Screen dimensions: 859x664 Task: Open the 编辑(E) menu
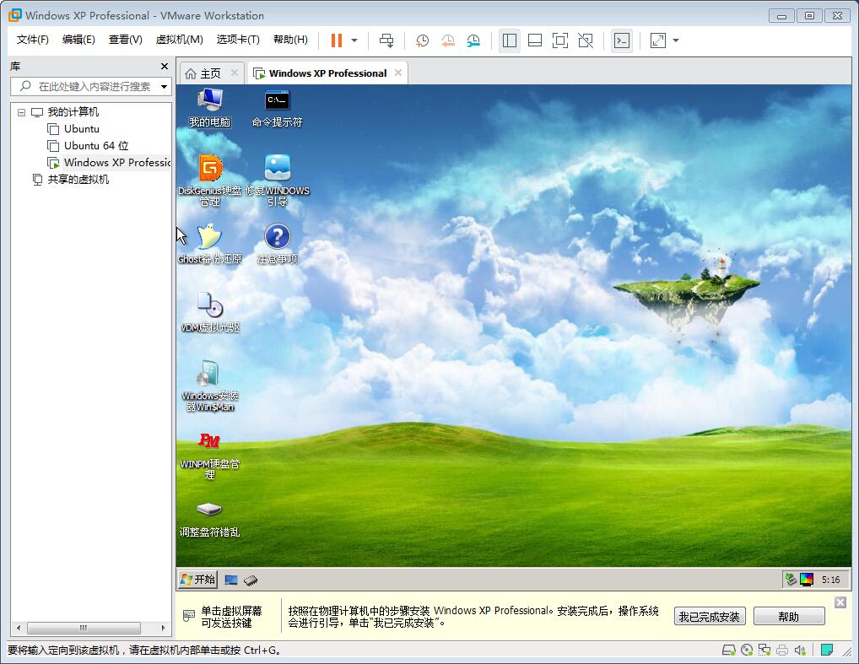(x=78, y=40)
